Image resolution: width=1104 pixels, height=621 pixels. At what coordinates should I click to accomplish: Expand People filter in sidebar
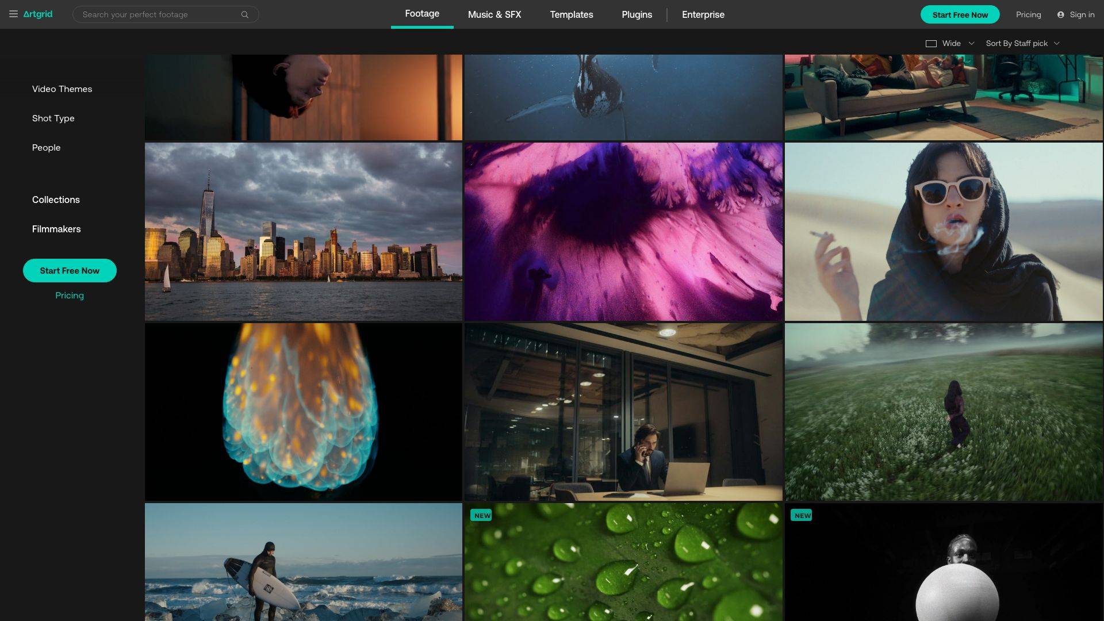coord(47,148)
